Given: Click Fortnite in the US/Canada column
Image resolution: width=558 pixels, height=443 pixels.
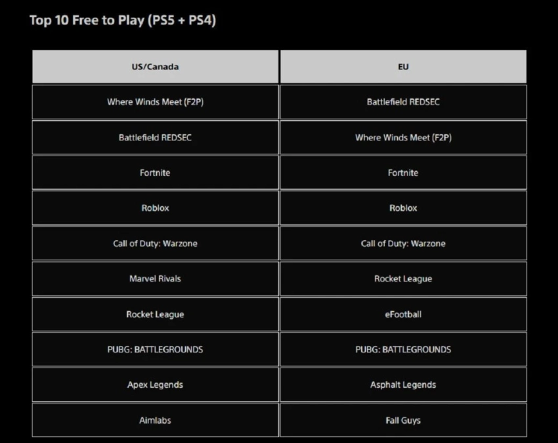Looking at the screenshot, I should coord(155,173).
